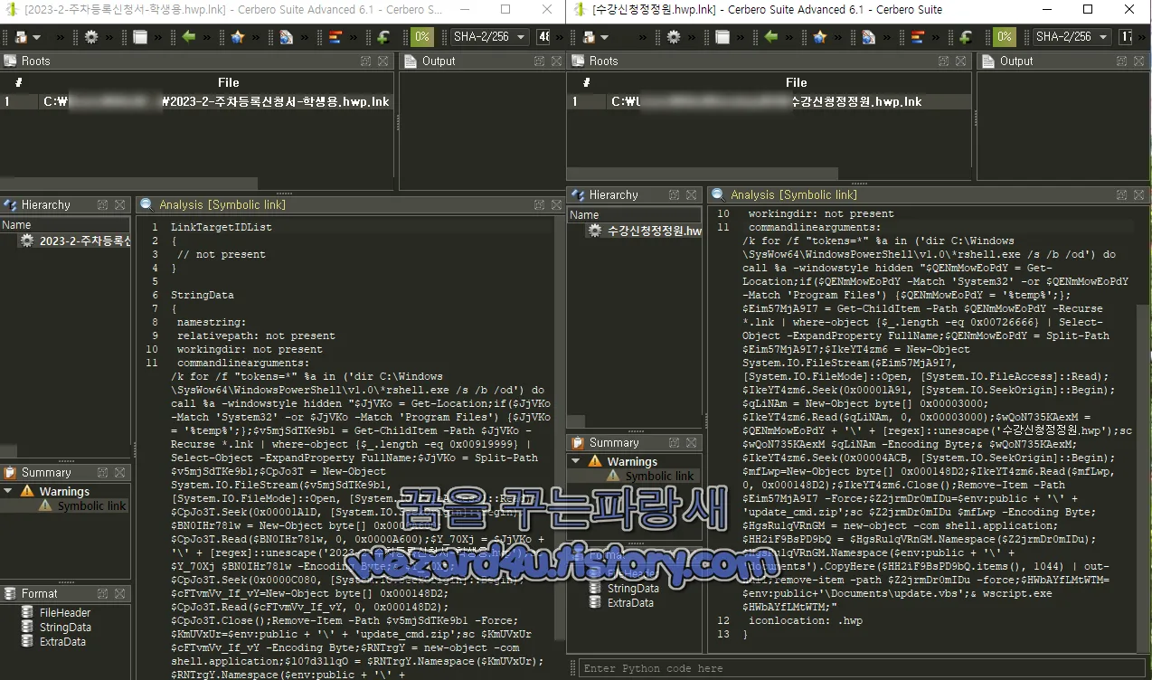Click file open icon in right window toolbar
The image size is (1152, 680).
point(590,37)
